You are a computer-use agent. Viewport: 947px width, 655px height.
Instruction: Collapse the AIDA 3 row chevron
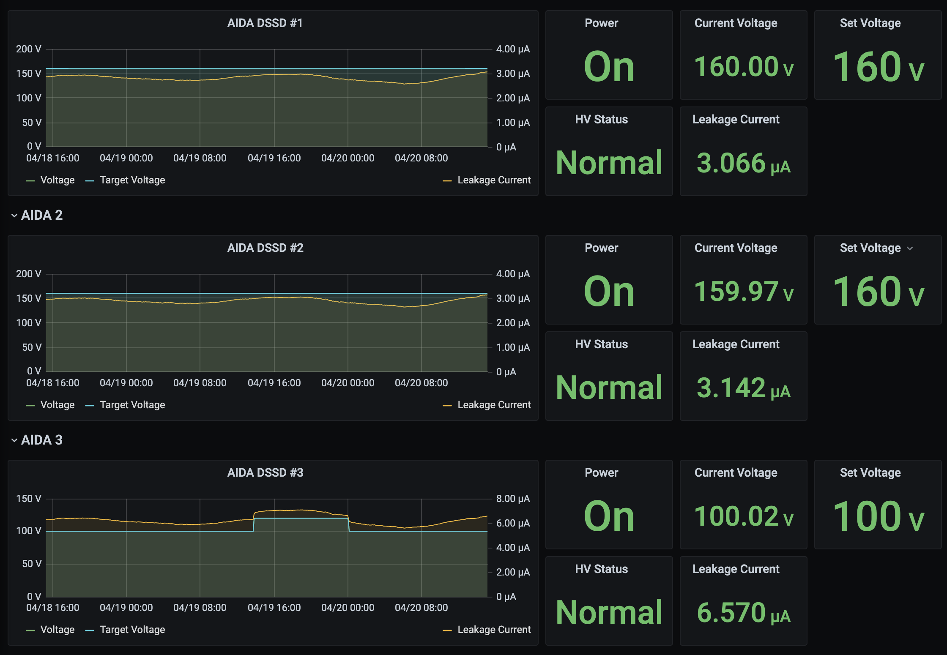pos(14,440)
